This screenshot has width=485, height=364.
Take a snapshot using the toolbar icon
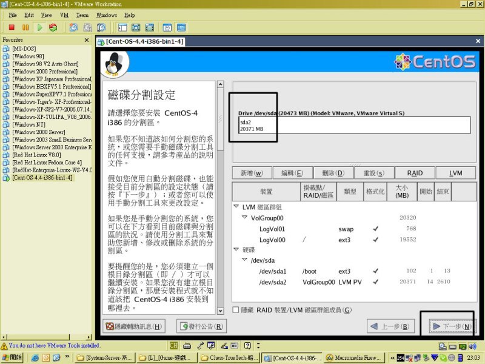pos(73,27)
